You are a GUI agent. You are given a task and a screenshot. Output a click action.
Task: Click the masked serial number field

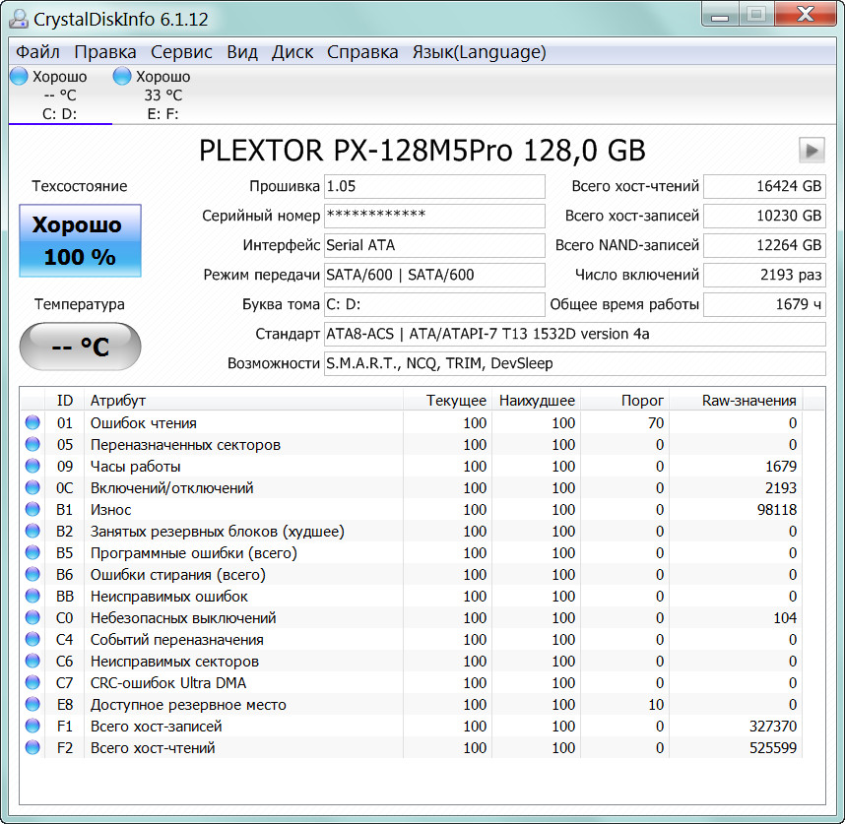434,216
